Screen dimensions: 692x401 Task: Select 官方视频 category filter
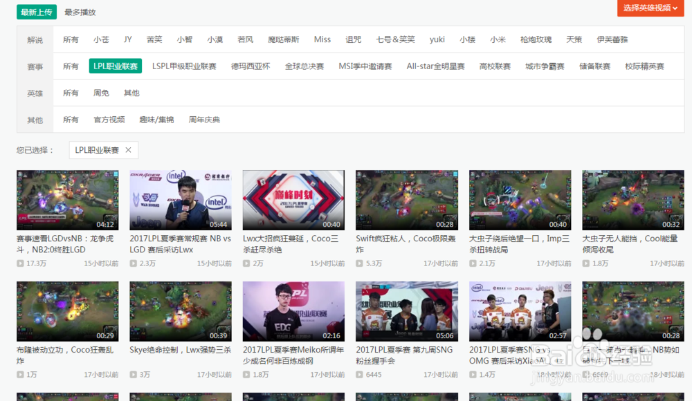coord(109,120)
